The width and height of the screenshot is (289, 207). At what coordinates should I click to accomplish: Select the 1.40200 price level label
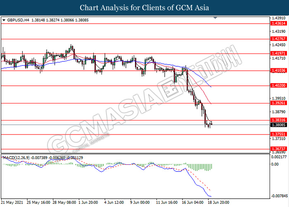(279, 86)
